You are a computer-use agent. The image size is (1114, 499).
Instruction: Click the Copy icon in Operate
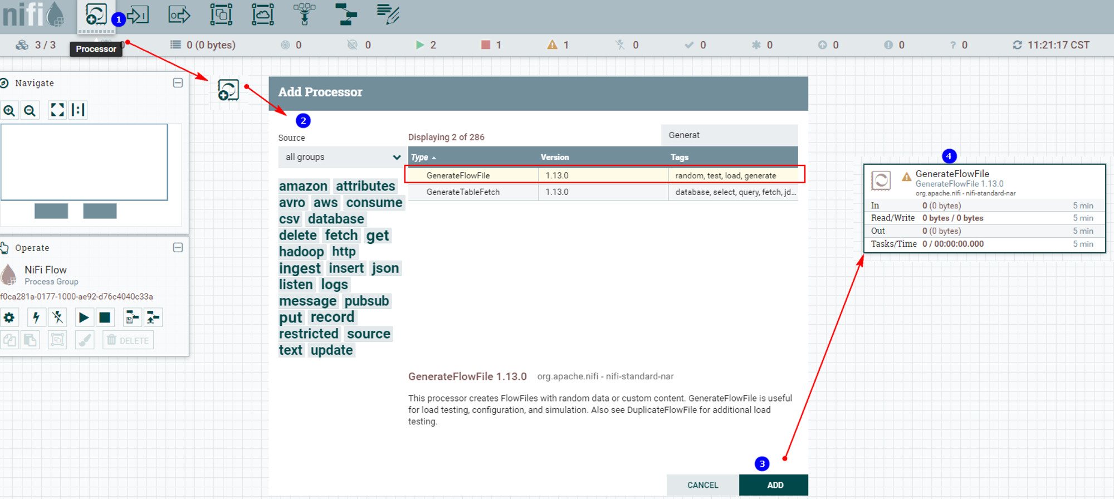point(9,340)
